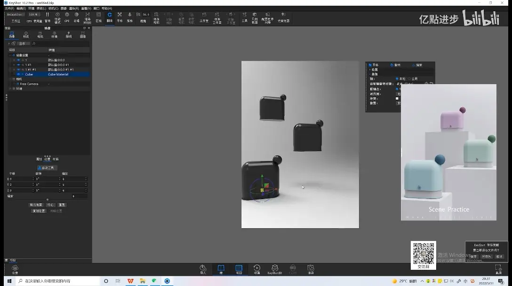512x286 pixels.
Task: Collapse the 高级 section in move tool panel
Action: [x=370, y=74]
